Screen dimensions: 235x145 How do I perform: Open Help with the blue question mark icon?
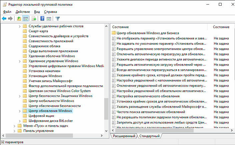tap(42, 18)
